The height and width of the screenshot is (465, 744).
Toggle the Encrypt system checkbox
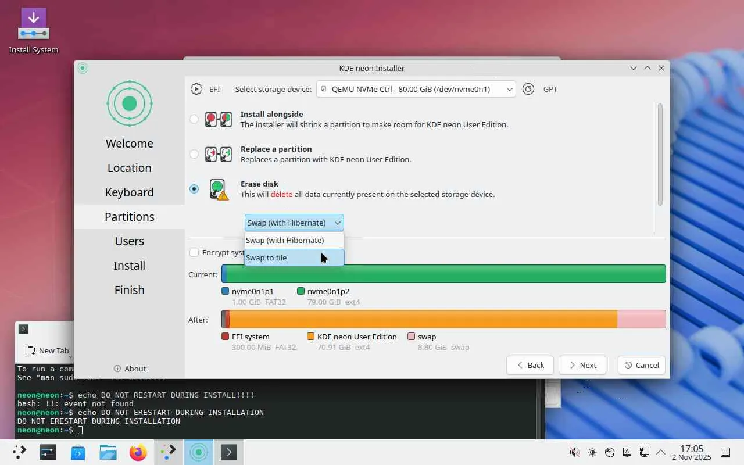194,252
